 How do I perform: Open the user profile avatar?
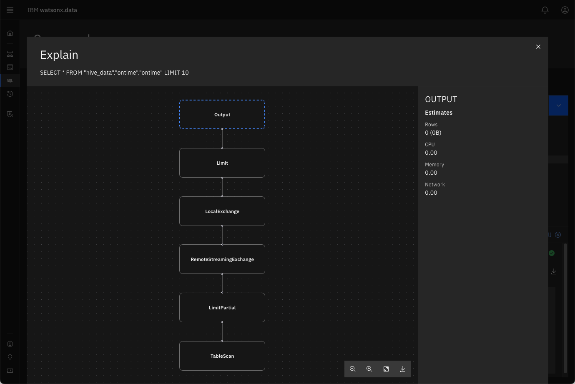[565, 10]
